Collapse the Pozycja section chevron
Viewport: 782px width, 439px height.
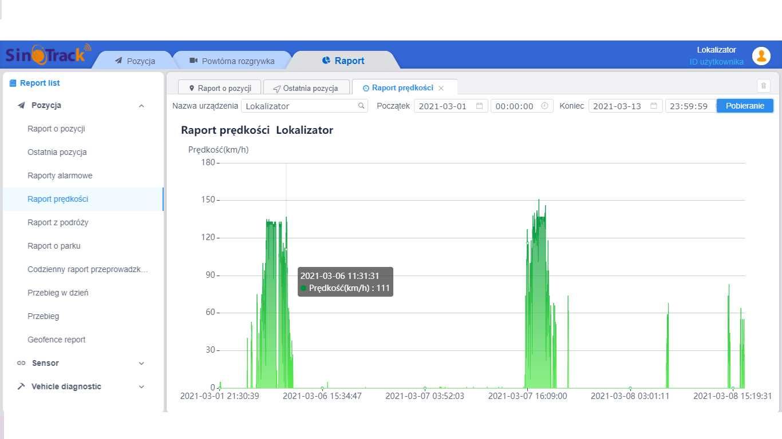(141, 106)
